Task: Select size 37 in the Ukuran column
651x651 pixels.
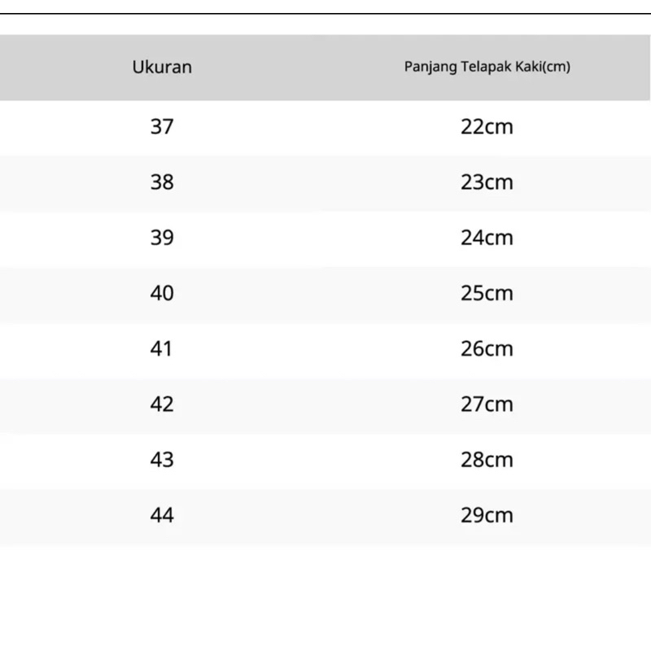Action: point(162,127)
